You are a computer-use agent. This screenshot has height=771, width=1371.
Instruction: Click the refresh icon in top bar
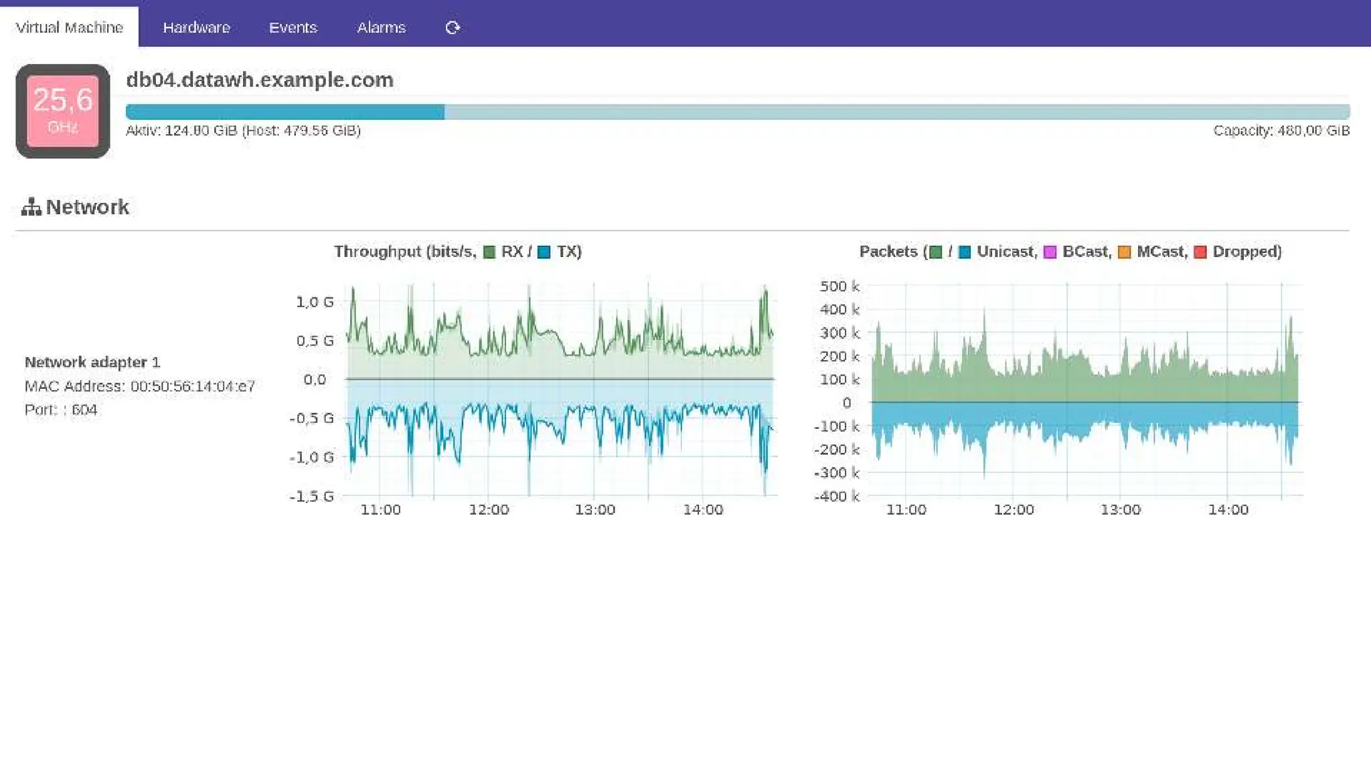(453, 27)
